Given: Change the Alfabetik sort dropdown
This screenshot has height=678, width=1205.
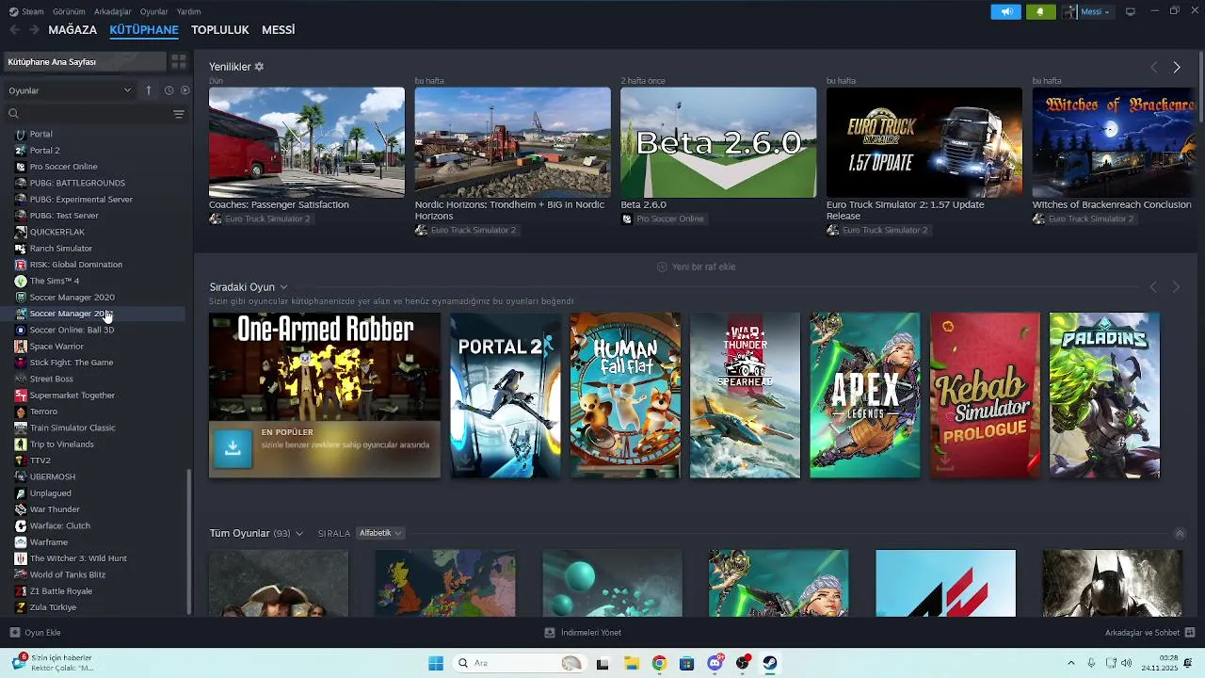Looking at the screenshot, I should pyautogui.click(x=380, y=533).
